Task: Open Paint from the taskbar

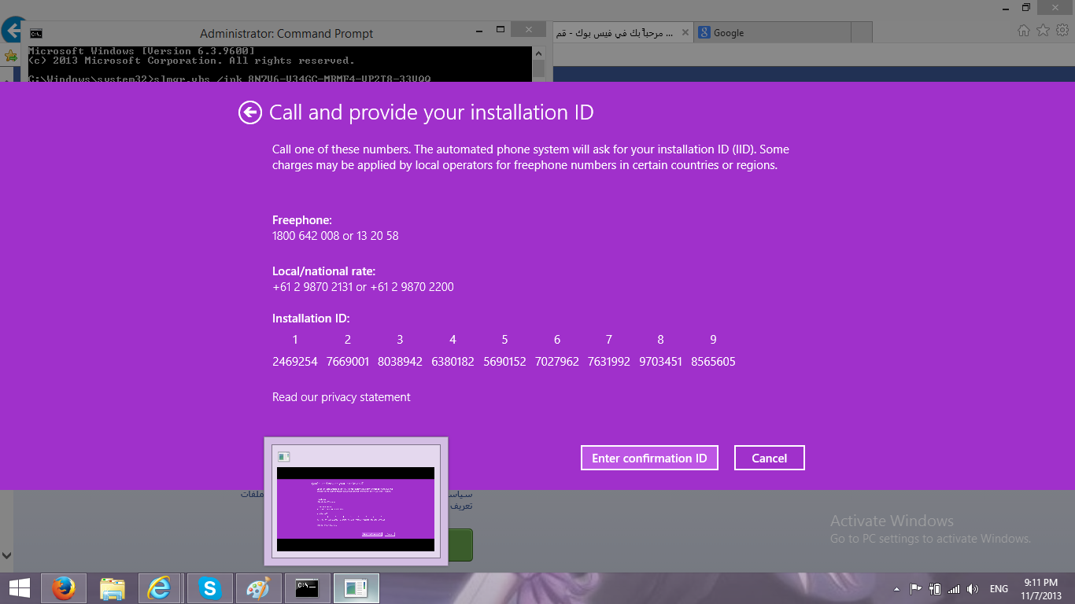Action: coord(257,588)
